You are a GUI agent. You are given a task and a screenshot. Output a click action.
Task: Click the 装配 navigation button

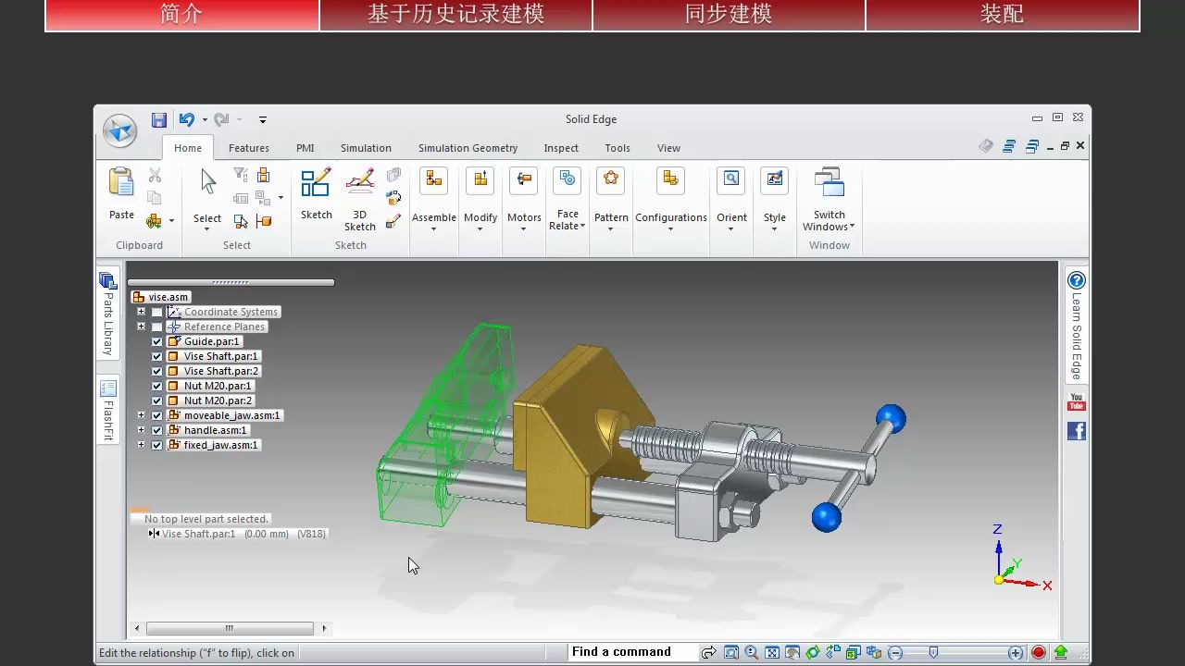[1003, 15]
